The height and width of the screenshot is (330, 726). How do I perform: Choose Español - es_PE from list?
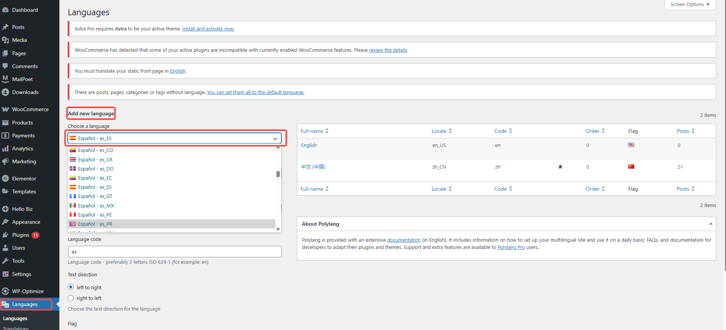[x=172, y=215]
